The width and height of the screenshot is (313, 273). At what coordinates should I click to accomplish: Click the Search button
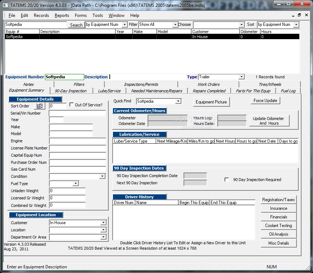[x=76, y=25]
